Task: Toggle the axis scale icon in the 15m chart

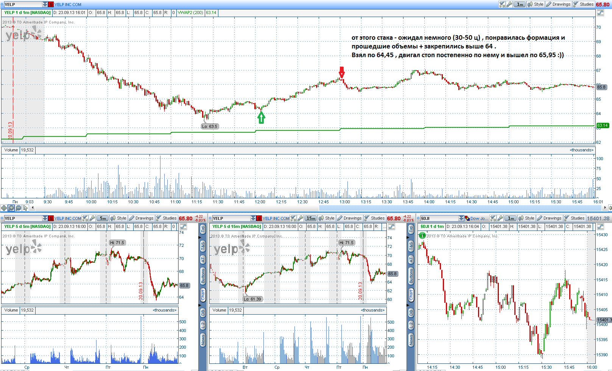Action: (x=391, y=227)
